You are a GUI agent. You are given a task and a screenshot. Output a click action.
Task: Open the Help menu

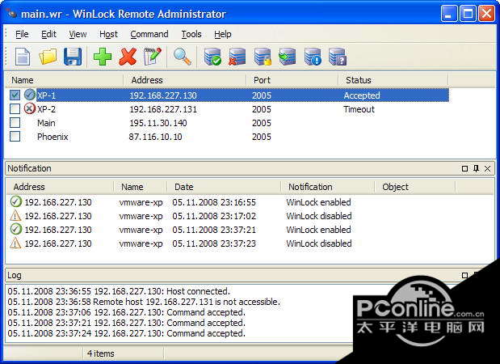pos(223,34)
